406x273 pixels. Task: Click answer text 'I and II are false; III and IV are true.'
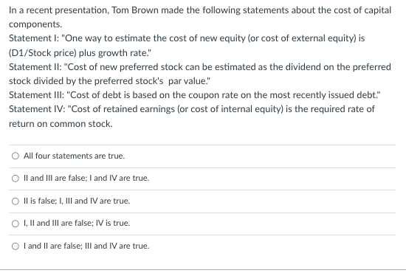click(x=86, y=246)
